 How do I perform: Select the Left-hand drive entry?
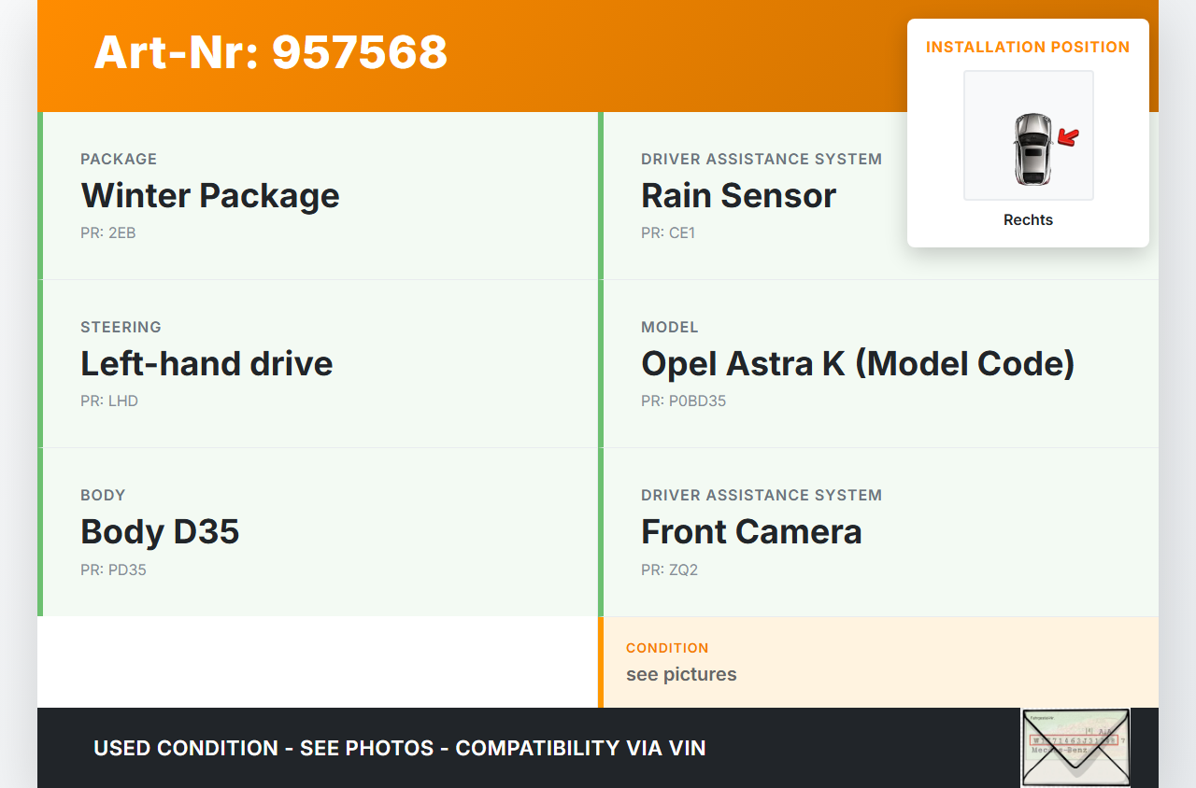click(206, 364)
